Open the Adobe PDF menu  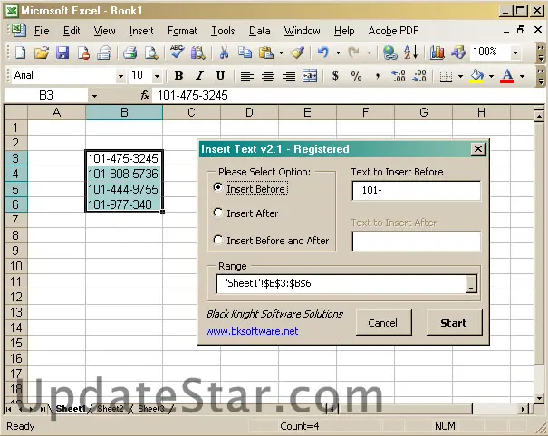[x=393, y=31]
